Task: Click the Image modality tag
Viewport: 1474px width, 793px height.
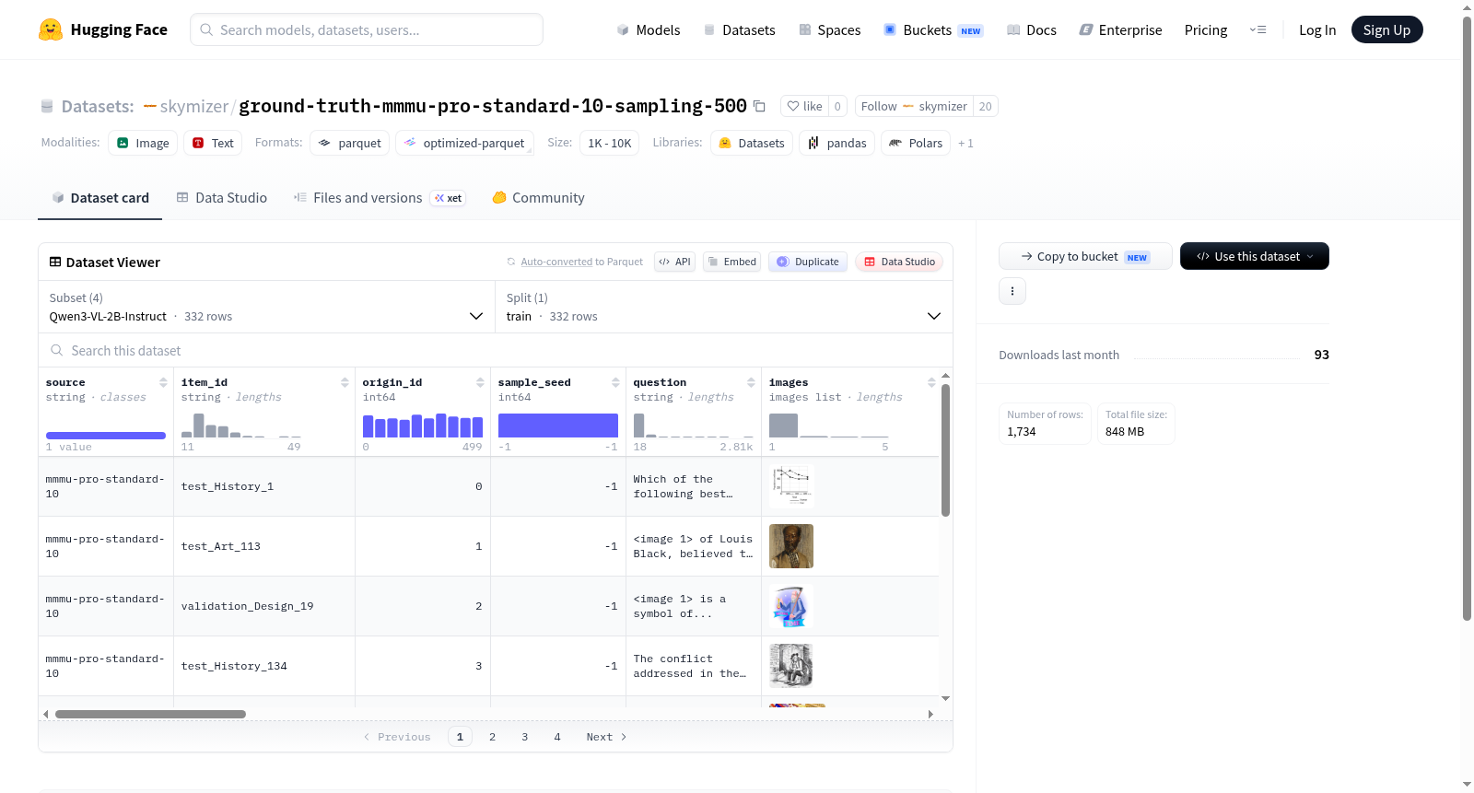Action: tap(143, 143)
